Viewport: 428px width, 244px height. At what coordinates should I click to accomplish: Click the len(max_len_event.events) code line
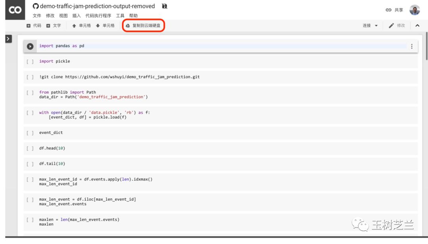coord(79,219)
